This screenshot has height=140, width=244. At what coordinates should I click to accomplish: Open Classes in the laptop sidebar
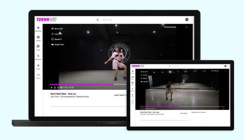pyautogui.click(x=38, y=38)
